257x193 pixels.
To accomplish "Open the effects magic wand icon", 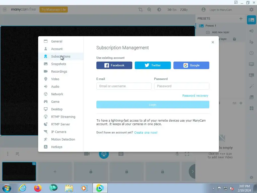I will pos(251,86).
